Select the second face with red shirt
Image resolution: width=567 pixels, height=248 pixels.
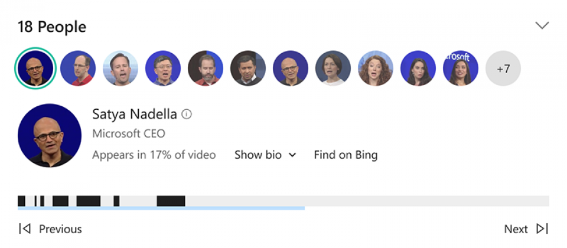pyautogui.click(x=78, y=68)
